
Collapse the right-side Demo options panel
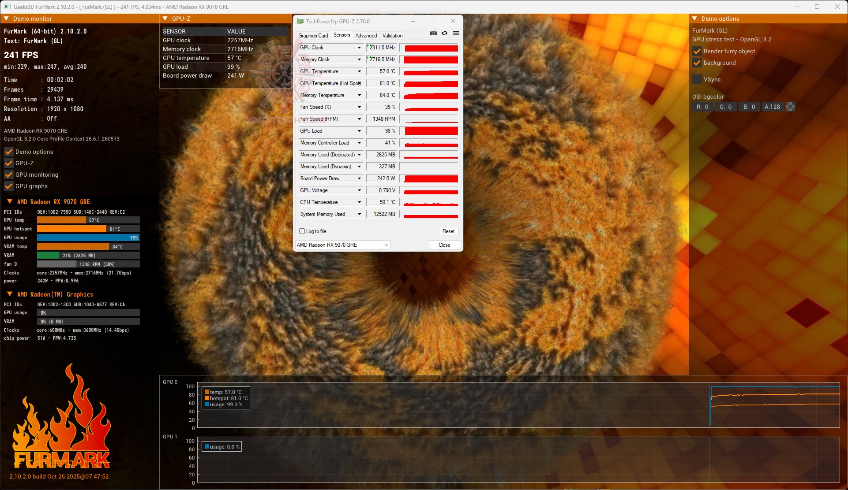tap(694, 19)
